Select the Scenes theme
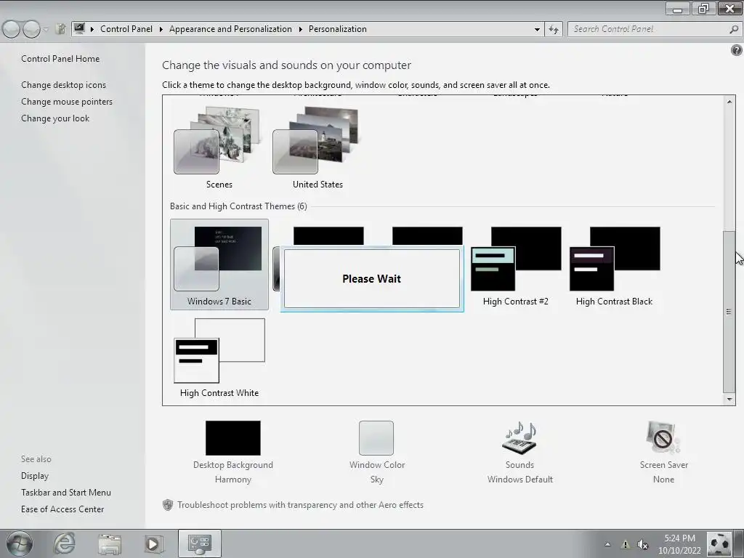Screen dimensions: 744x558 (219, 148)
